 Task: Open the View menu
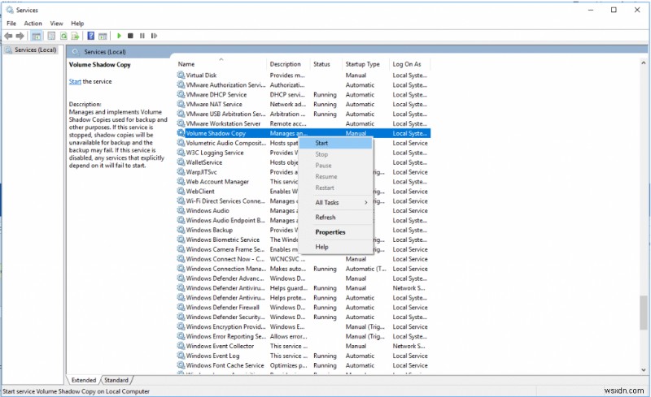(56, 24)
